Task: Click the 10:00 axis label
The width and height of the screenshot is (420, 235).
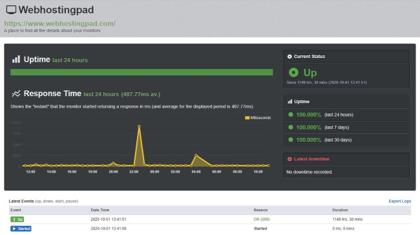Action: 258,172
